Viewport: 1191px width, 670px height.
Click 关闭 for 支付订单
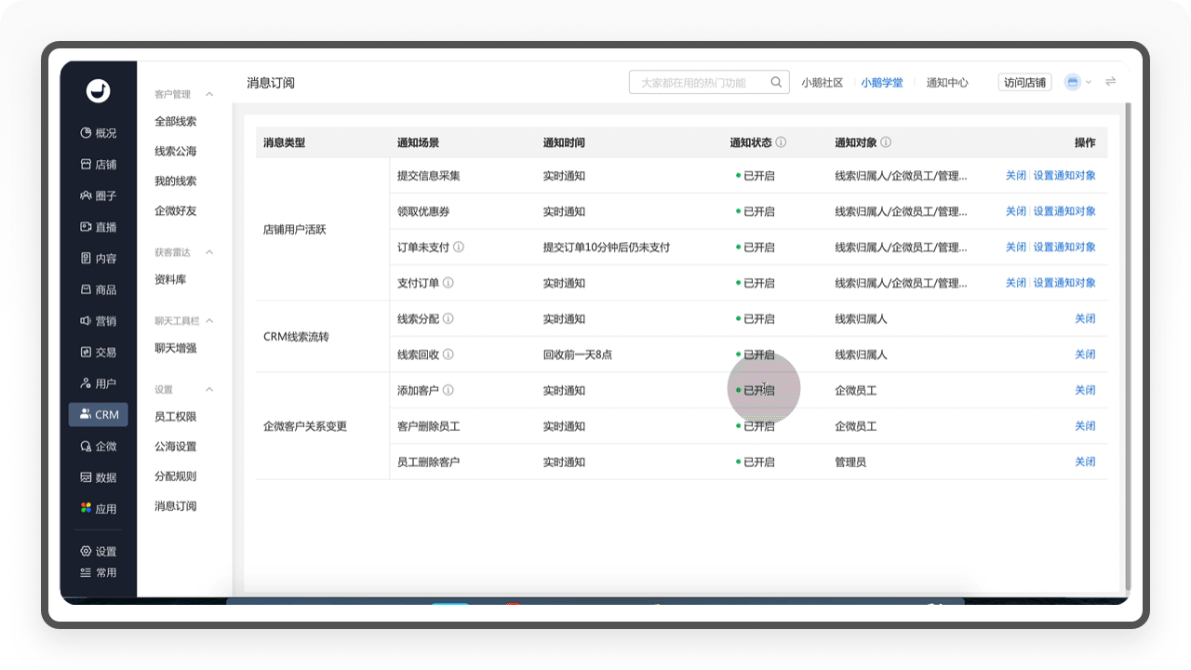pos(1016,283)
